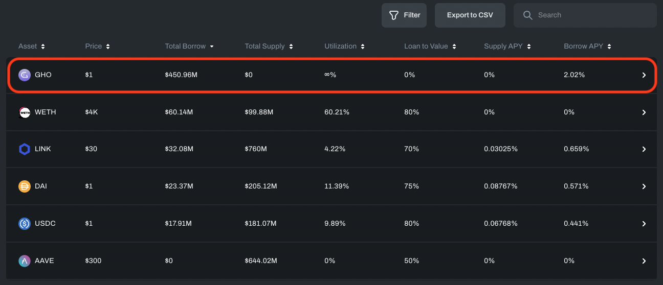Click the Total Borrow column header
The image size is (663, 285).
click(185, 46)
